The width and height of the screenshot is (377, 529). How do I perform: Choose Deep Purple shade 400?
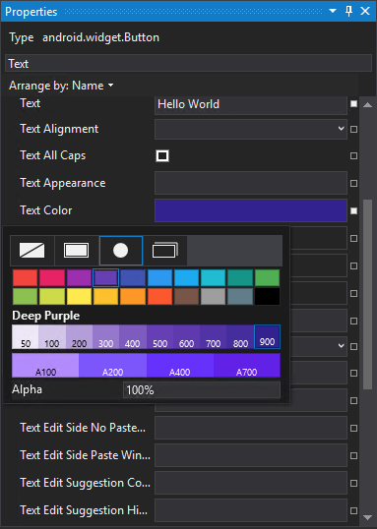pyautogui.click(x=133, y=336)
